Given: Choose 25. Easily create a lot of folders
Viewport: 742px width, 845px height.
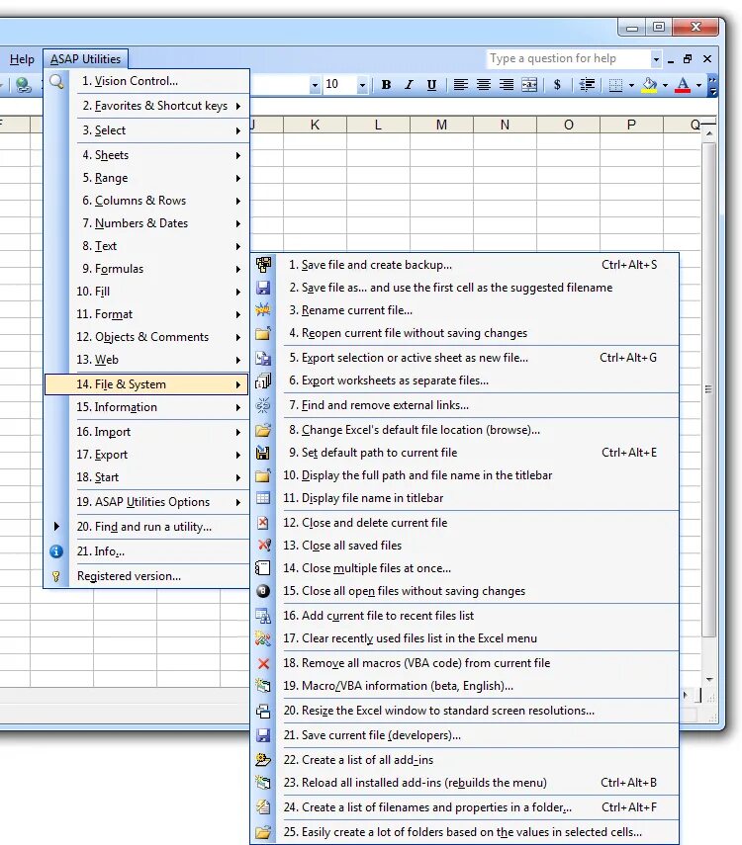Looking at the screenshot, I should coord(465,832).
